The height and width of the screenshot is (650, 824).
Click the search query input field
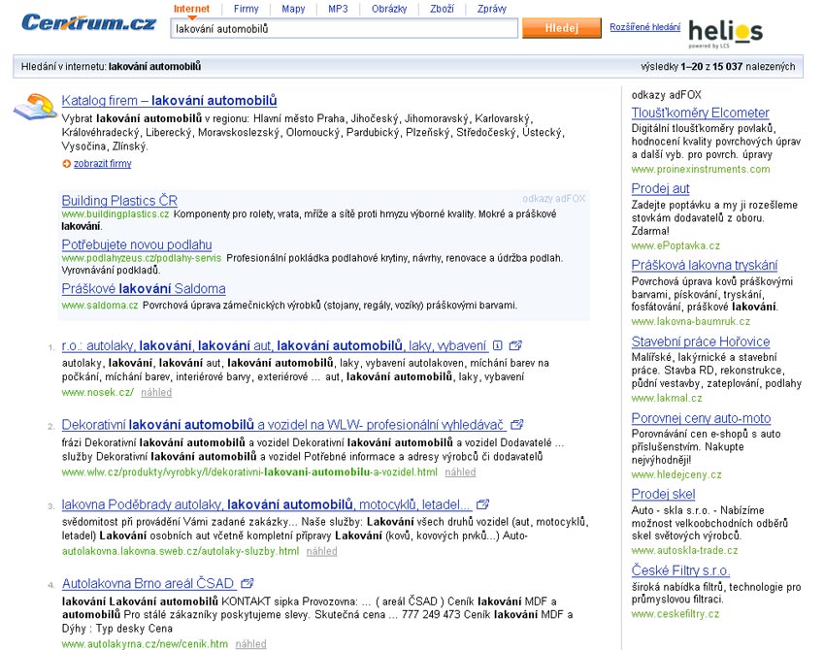coord(345,28)
